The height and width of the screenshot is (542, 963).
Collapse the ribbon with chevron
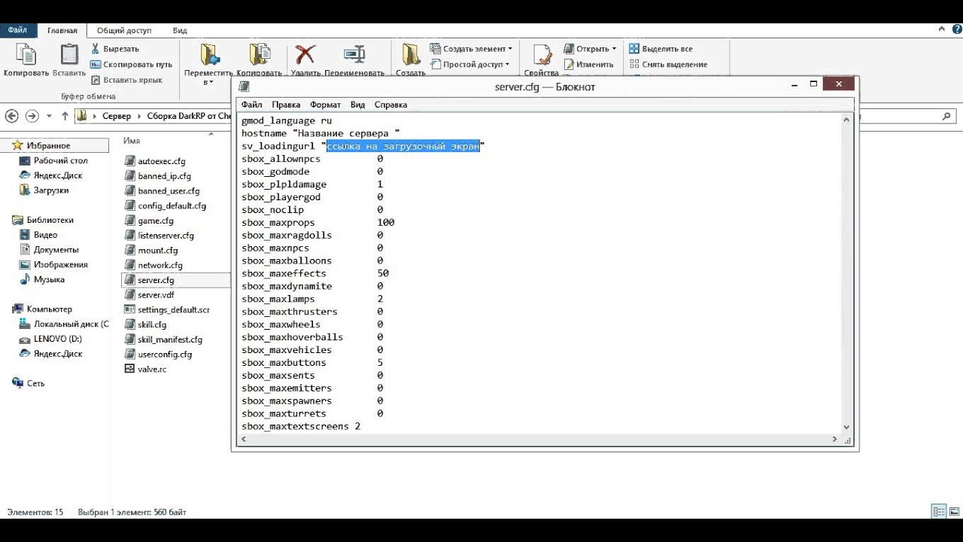click(x=942, y=29)
